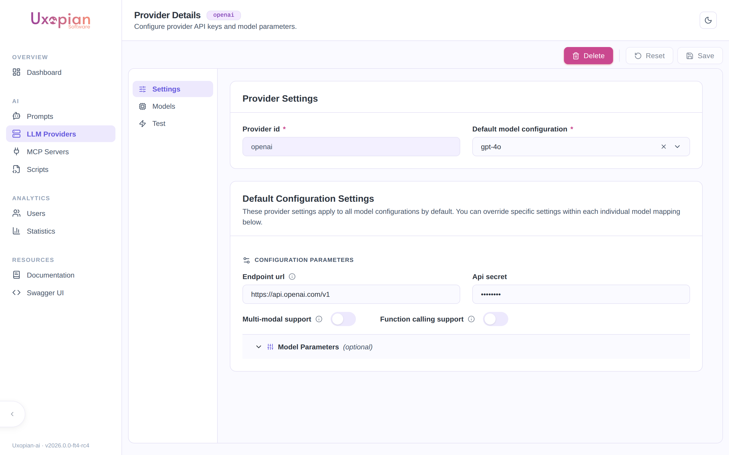Click the Save button
The width and height of the screenshot is (729, 455).
tap(700, 56)
